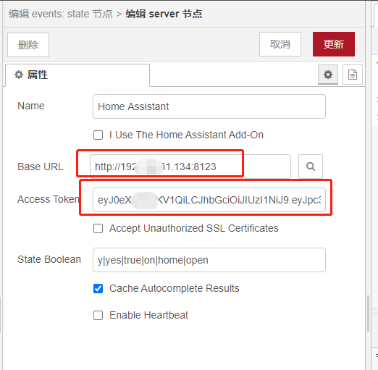Click the red 更新 button

coord(334,44)
